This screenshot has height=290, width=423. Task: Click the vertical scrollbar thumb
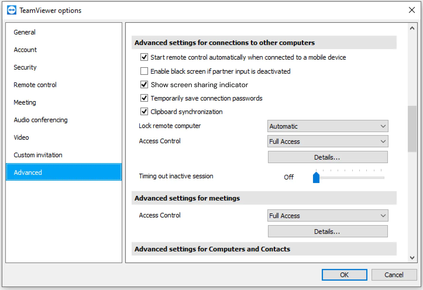click(412, 129)
